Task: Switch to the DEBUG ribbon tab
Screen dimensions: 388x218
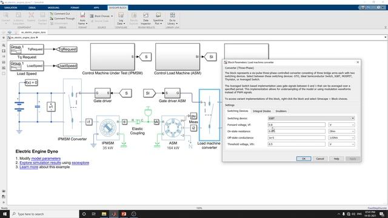Action: point(32,8)
